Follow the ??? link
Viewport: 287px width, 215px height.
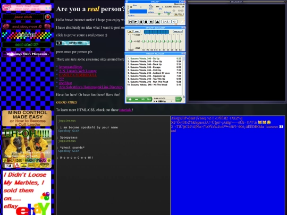pyautogui.click(x=61, y=79)
